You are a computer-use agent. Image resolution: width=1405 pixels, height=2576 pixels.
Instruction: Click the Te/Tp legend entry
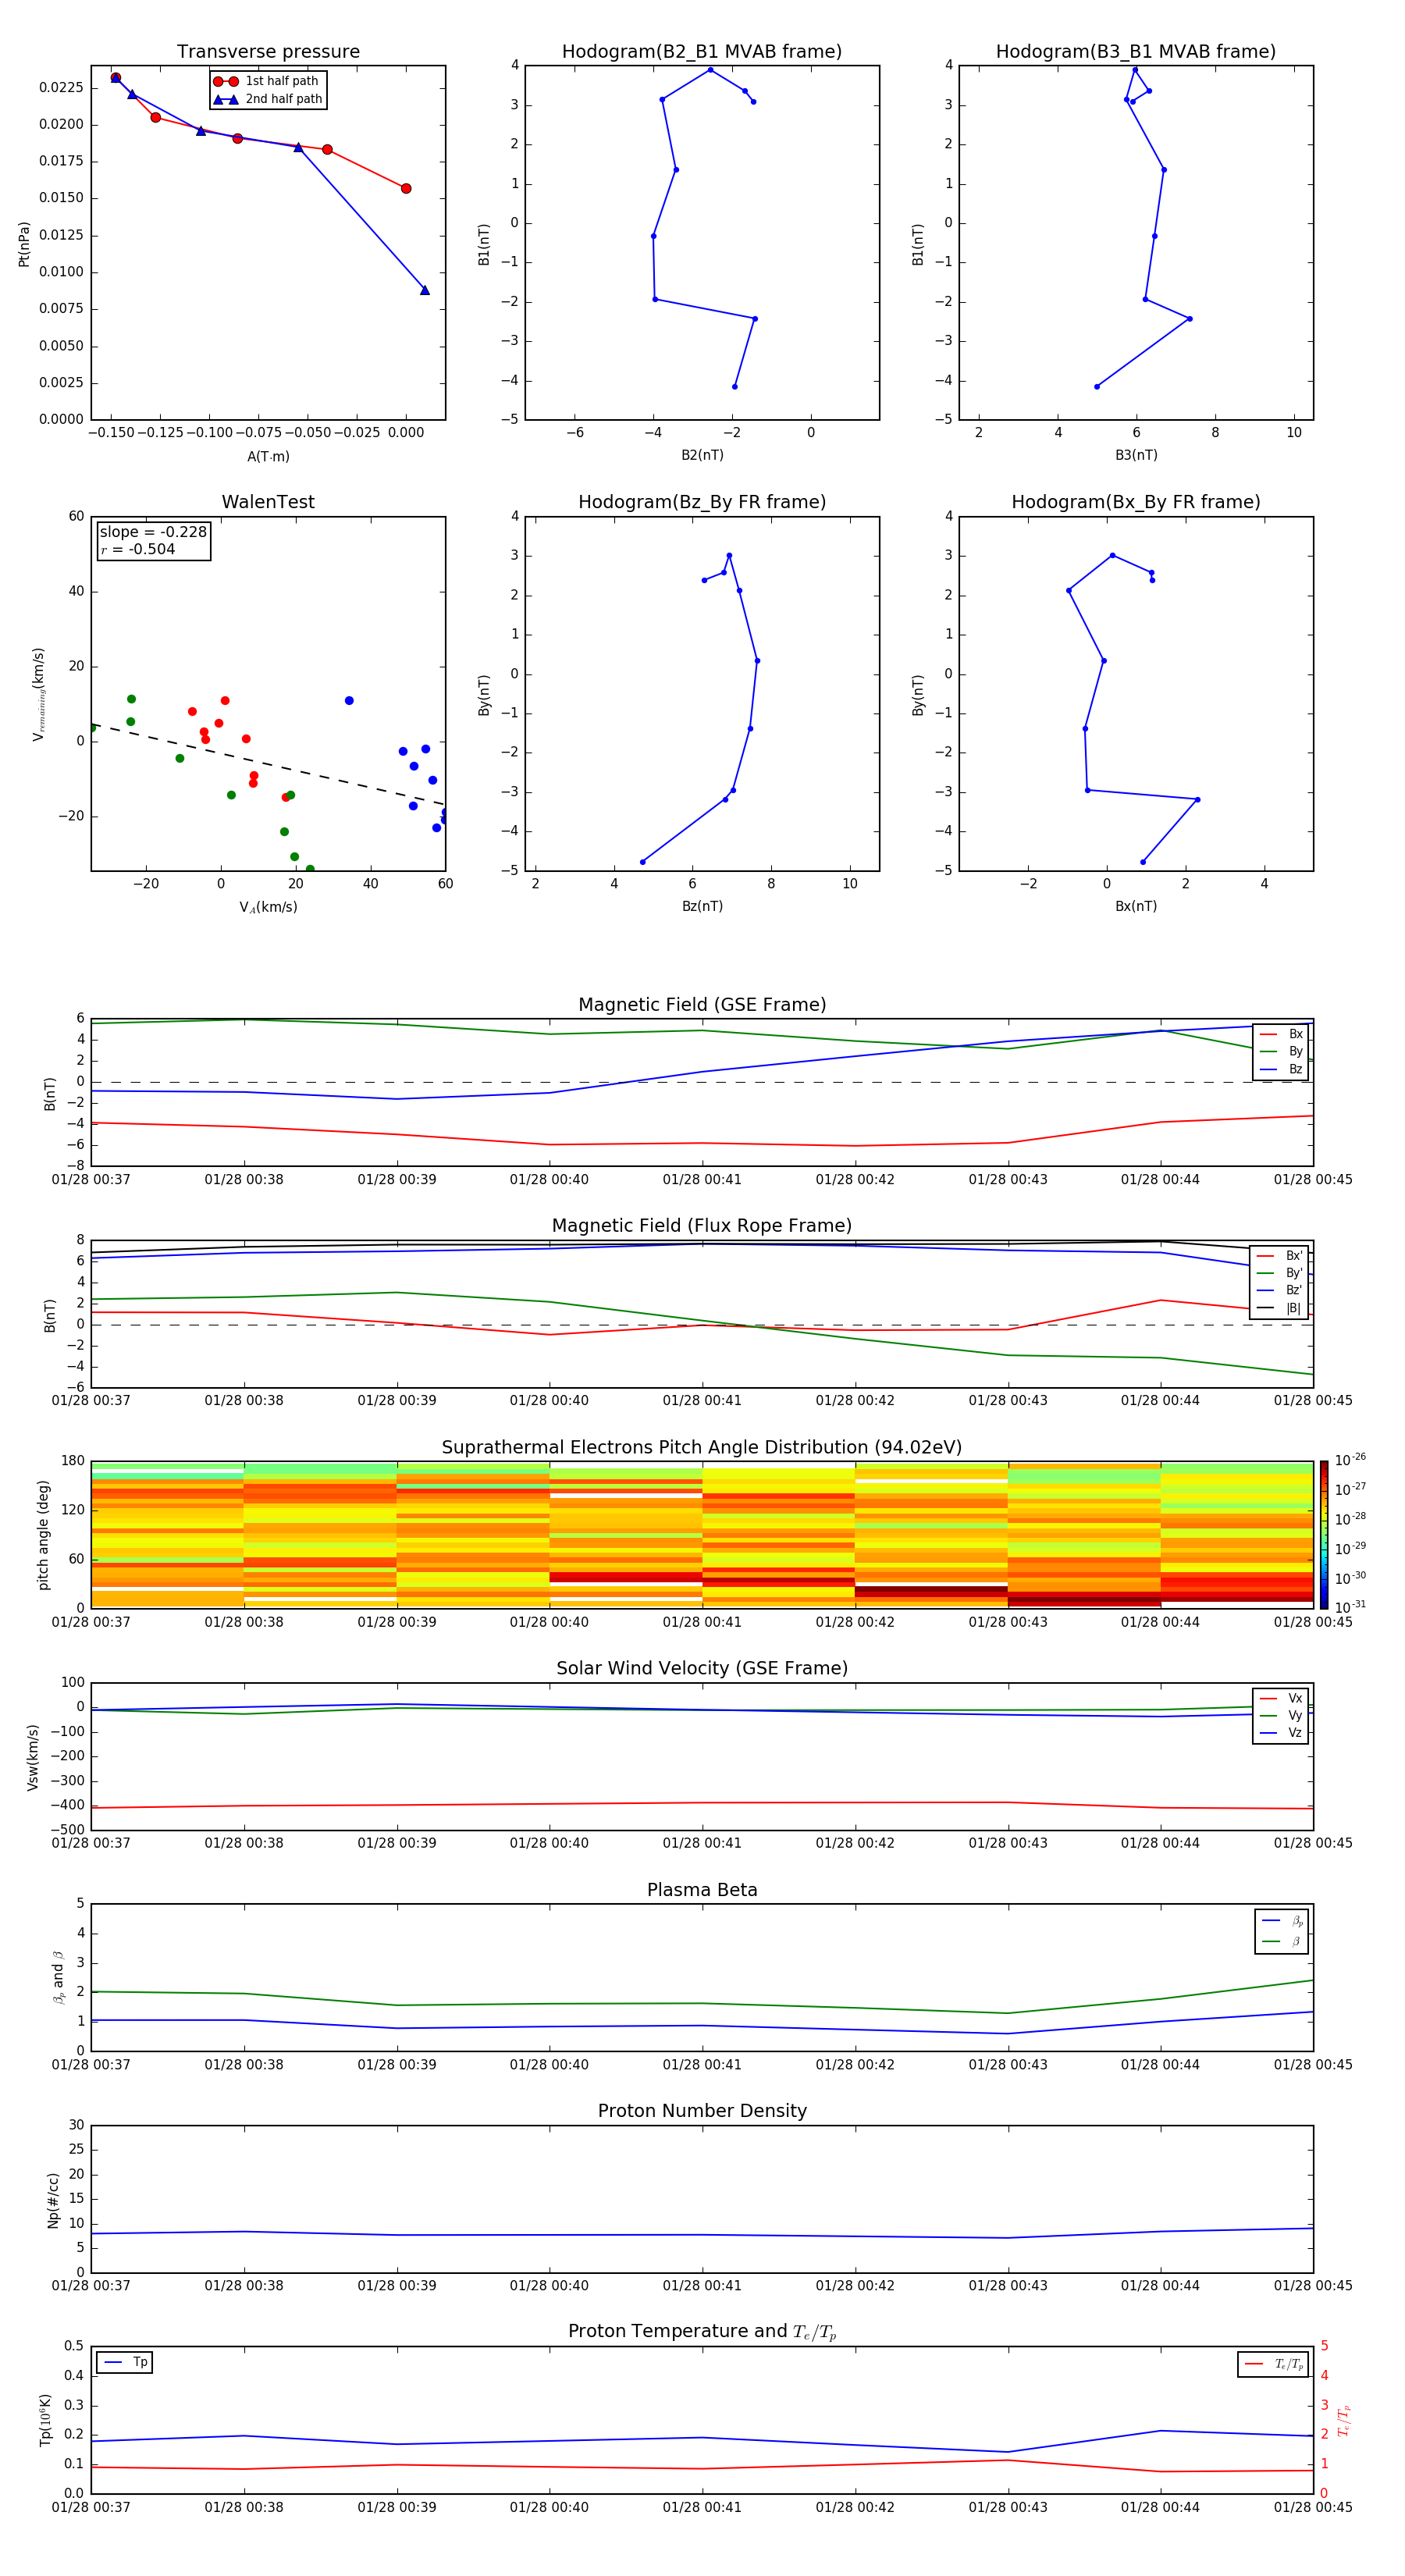tap(1273, 2364)
